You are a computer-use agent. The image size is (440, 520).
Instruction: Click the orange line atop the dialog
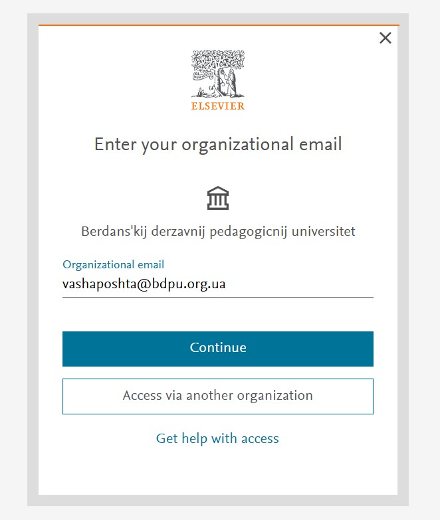pos(199,25)
